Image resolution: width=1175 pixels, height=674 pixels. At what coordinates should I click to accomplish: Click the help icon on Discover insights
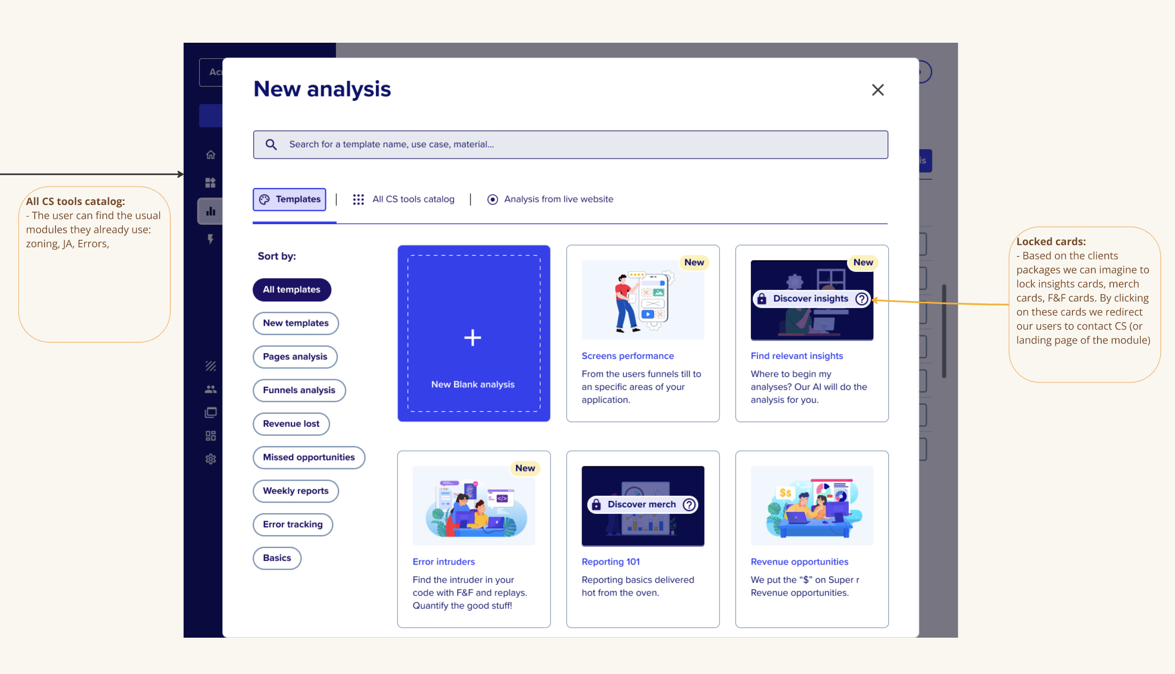point(861,299)
